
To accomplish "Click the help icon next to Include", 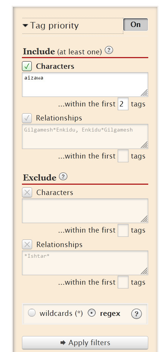I will tap(109, 50).
